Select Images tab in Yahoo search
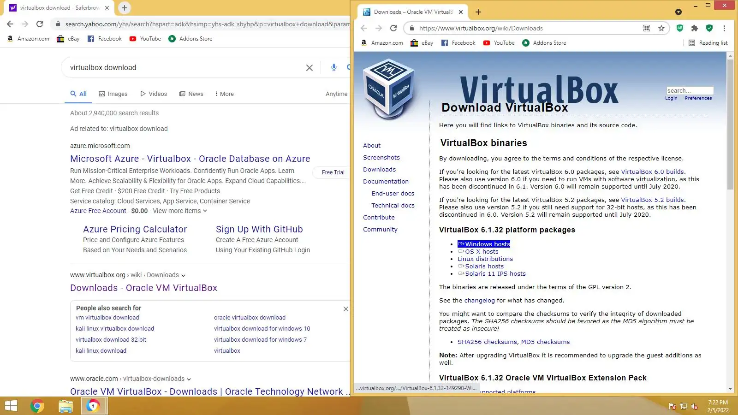This screenshot has width=738, height=415. coord(113,94)
